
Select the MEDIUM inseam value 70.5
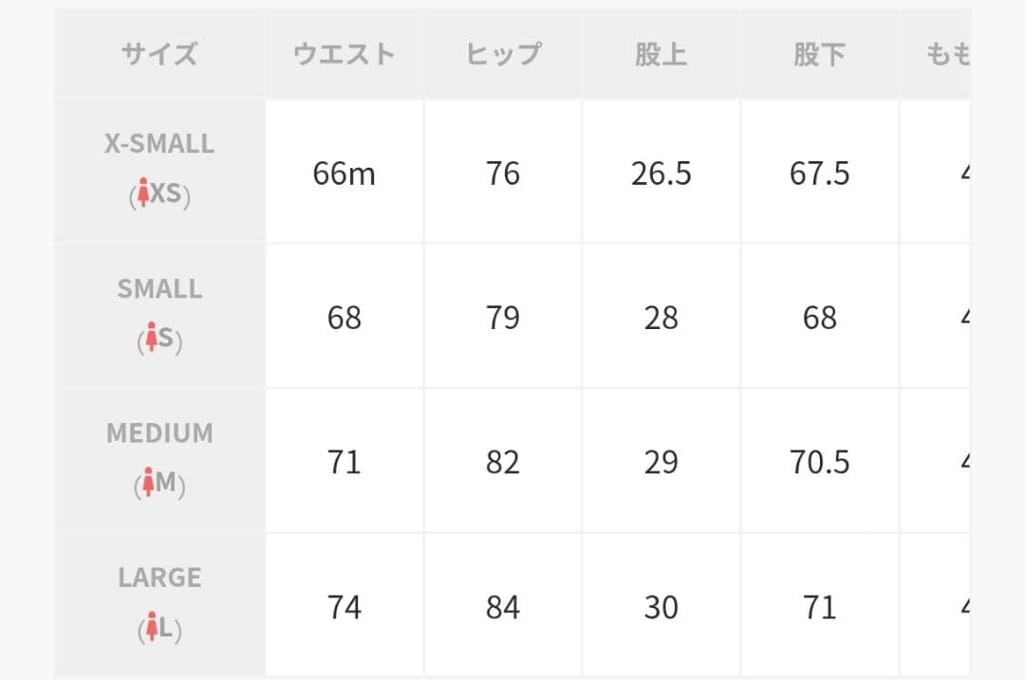pos(819,462)
